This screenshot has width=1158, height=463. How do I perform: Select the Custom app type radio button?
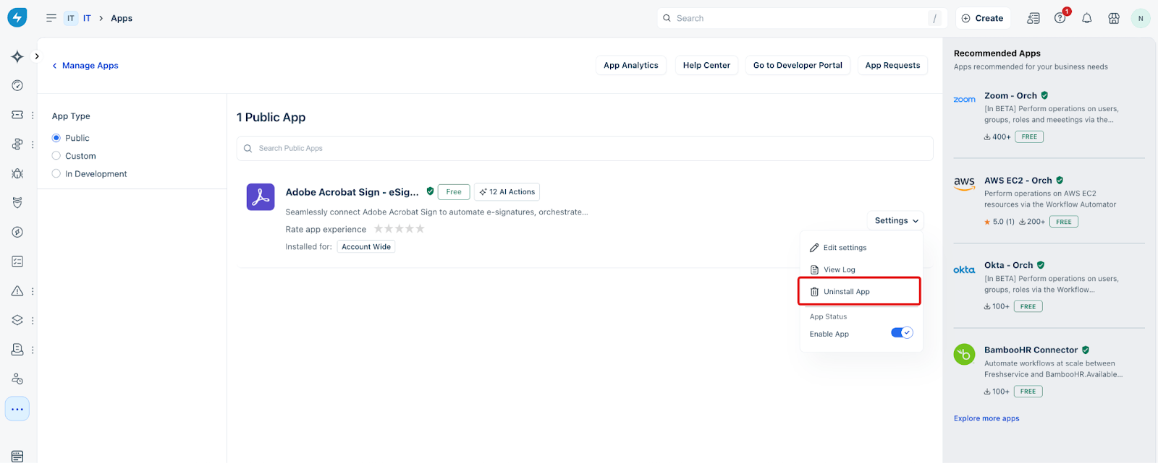[x=56, y=155]
